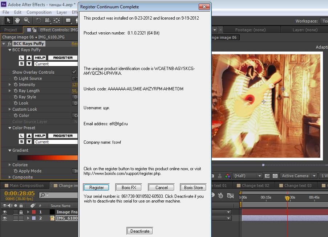Click the yellow current time indicator
Viewport: 328px width, 237px height.
point(287,198)
